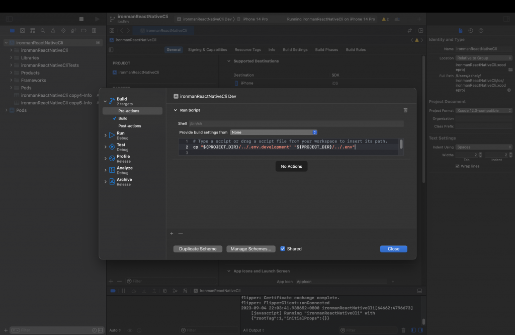
Task: Click the Manage Schemes button
Action: [x=251, y=249]
